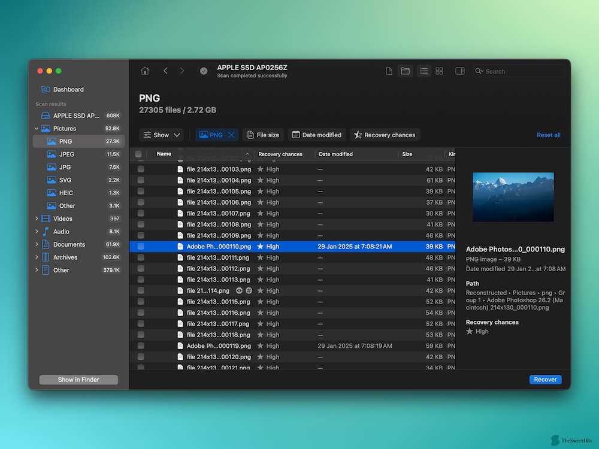Select checkbox for file 214x13...00105.png

[141, 192]
